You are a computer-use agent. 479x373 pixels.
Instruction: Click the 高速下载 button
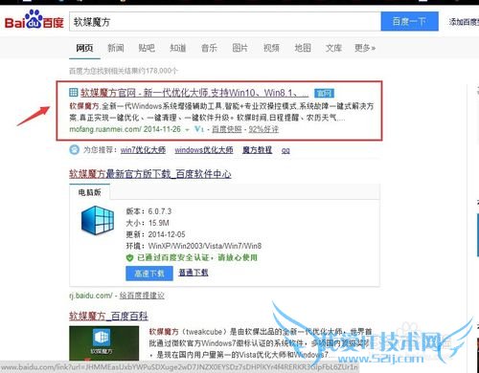[149, 274]
